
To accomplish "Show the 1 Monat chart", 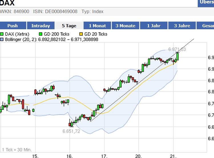I will point(97,26).
